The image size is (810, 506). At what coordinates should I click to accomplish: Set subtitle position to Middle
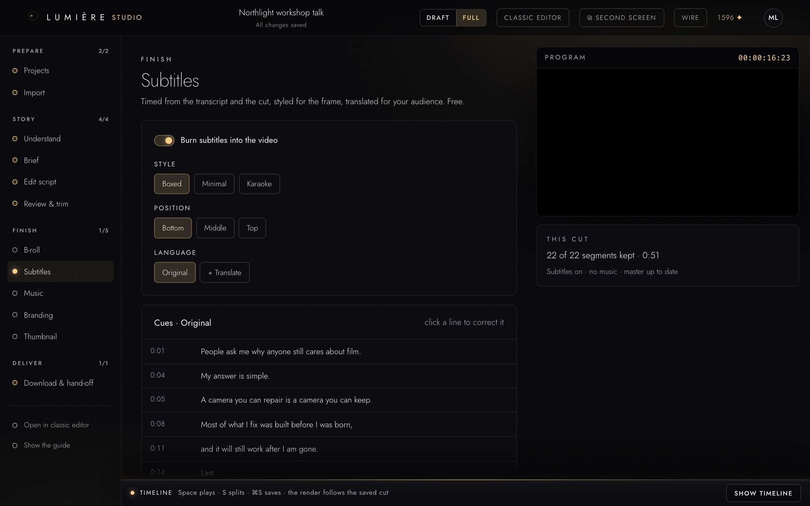pos(215,228)
